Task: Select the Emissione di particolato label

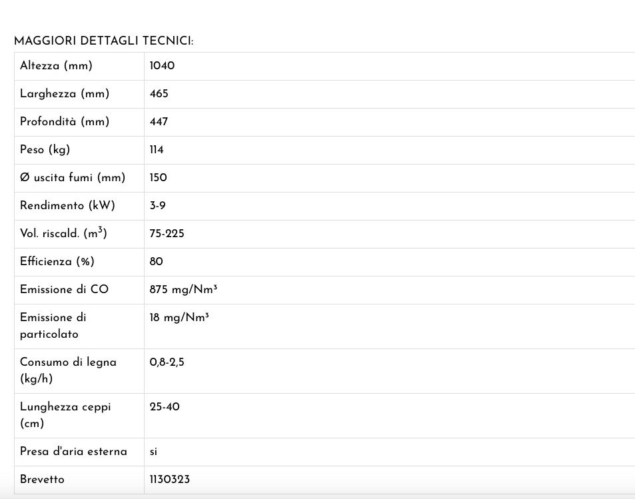Action: [53, 326]
